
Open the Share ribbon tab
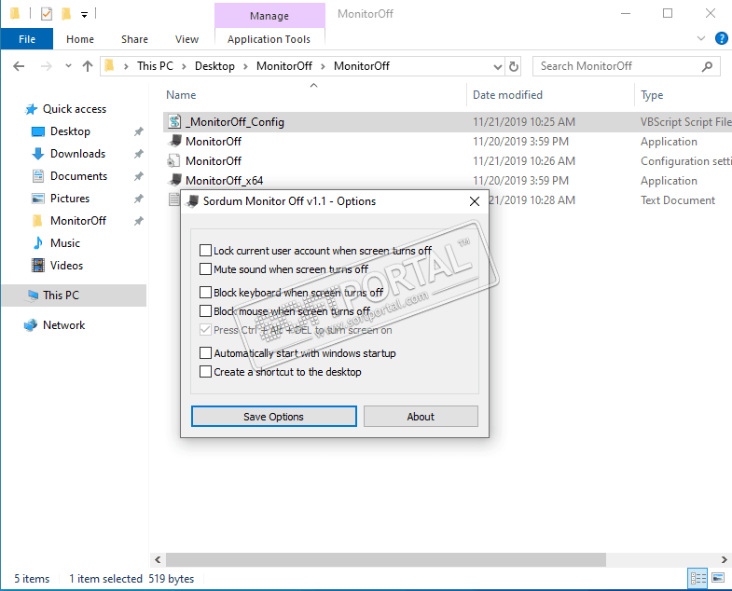coord(134,39)
